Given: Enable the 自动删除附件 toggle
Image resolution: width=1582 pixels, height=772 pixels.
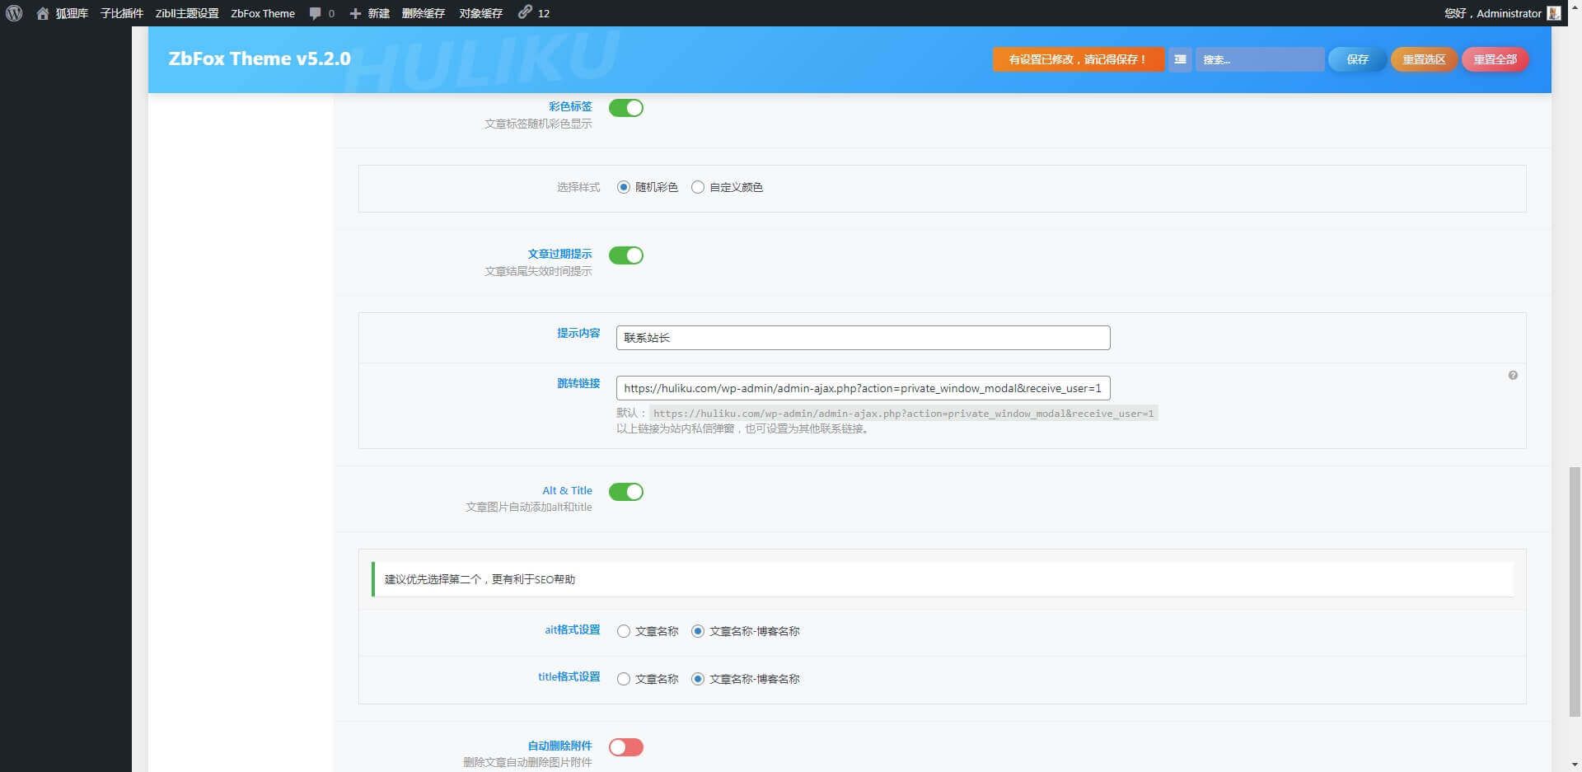Looking at the screenshot, I should (x=626, y=747).
